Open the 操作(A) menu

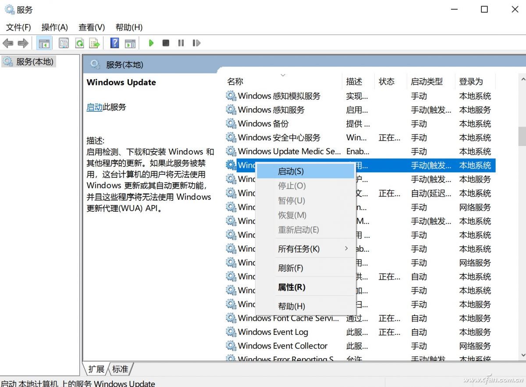[54, 27]
